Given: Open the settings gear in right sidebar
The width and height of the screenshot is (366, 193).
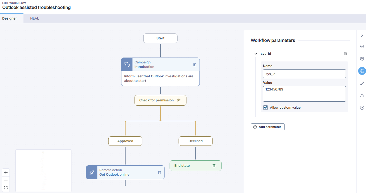Looking at the screenshot, I should (362, 59).
